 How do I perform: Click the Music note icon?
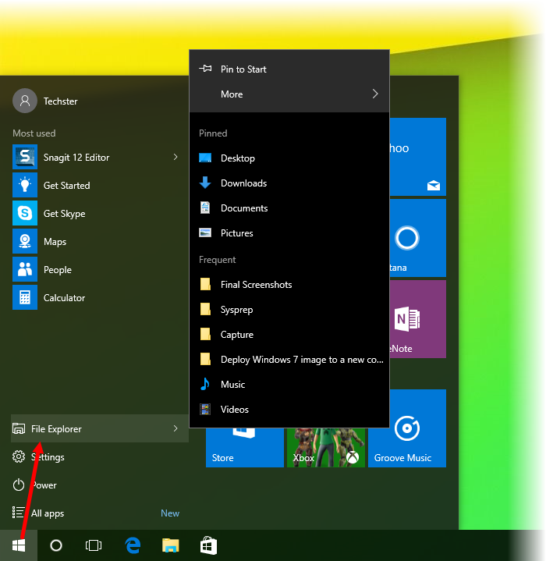coord(205,384)
